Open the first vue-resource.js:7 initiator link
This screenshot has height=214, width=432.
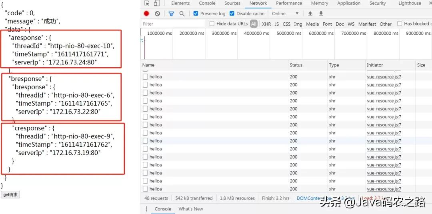(384, 77)
